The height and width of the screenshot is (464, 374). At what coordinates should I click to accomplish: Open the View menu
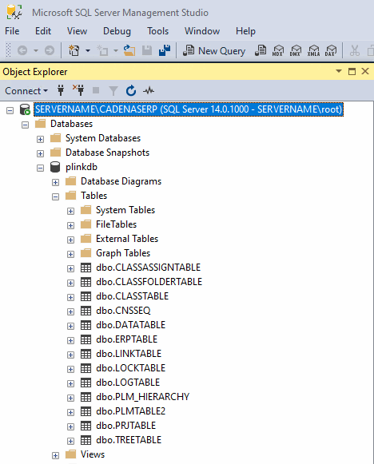[77, 31]
